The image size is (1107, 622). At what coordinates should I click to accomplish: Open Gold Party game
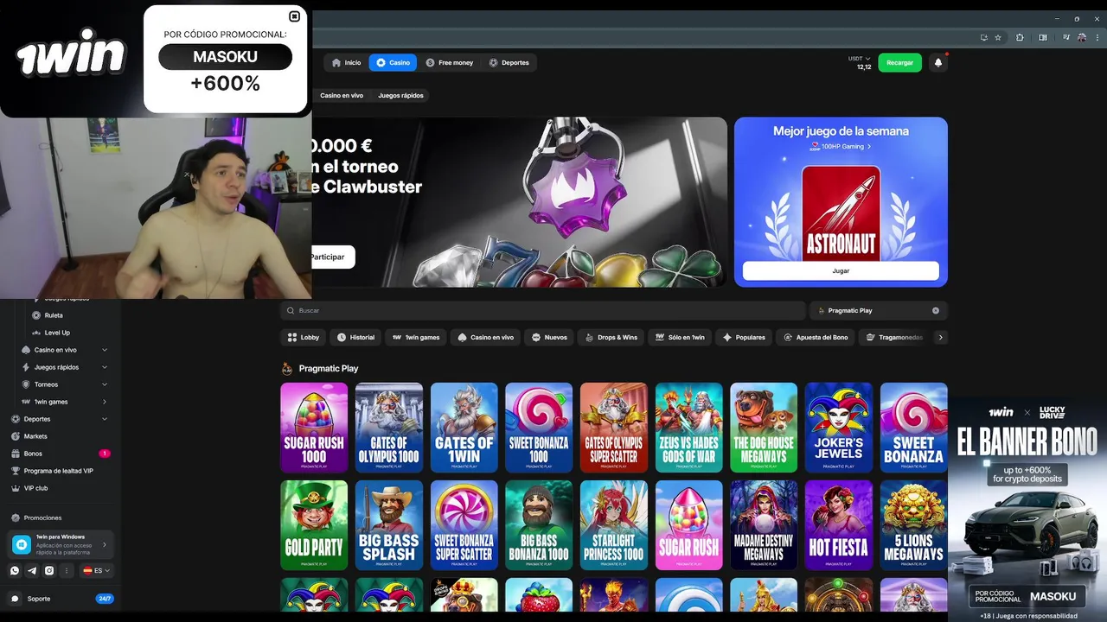point(314,525)
